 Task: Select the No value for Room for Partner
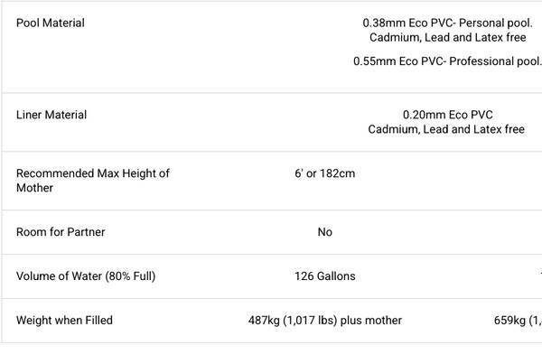click(324, 232)
